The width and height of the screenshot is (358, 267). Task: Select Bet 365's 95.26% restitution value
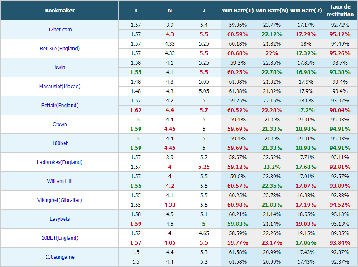click(x=340, y=53)
